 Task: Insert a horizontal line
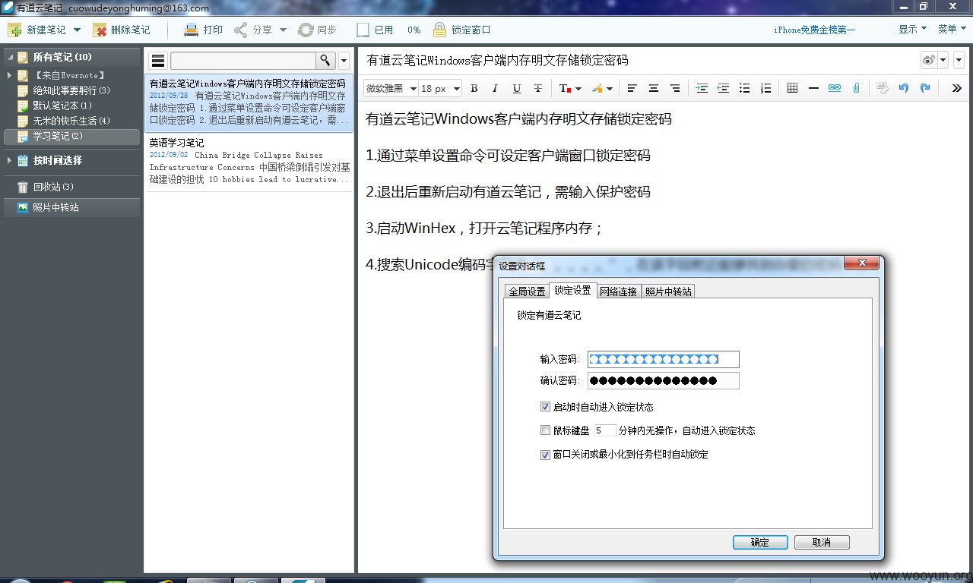(x=813, y=88)
